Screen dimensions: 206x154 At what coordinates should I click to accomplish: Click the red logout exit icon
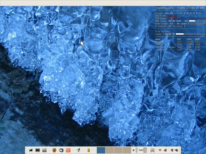tap(165, 150)
